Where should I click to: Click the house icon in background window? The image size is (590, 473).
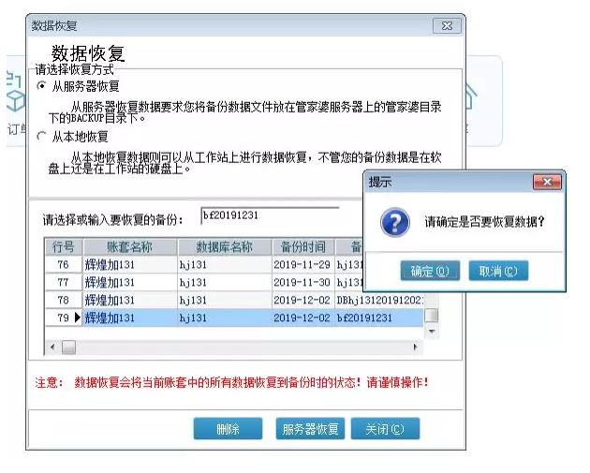click(471, 97)
